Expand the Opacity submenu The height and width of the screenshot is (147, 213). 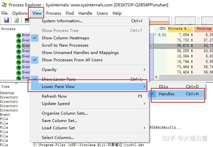pos(90,70)
